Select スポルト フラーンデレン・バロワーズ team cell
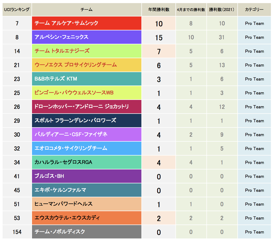 tap(86, 121)
